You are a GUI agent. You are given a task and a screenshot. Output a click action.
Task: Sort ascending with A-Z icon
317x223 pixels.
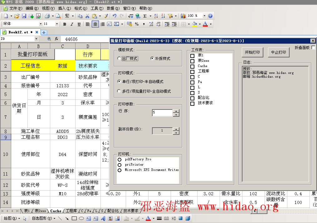[156, 16]
